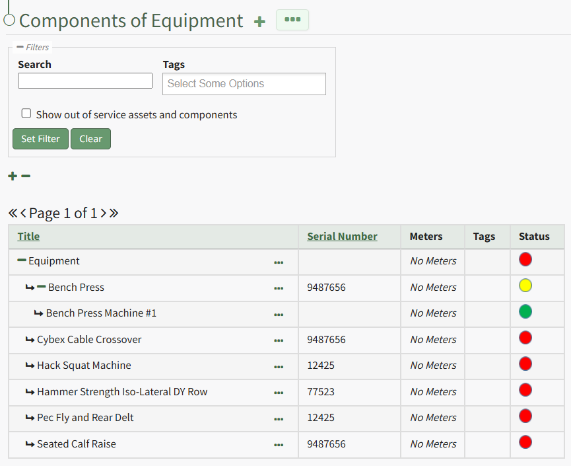The image size is (571, 466).
Task: Open the three-dot menu for Cybex Cable Crossover
Action: tap(279, 340)
